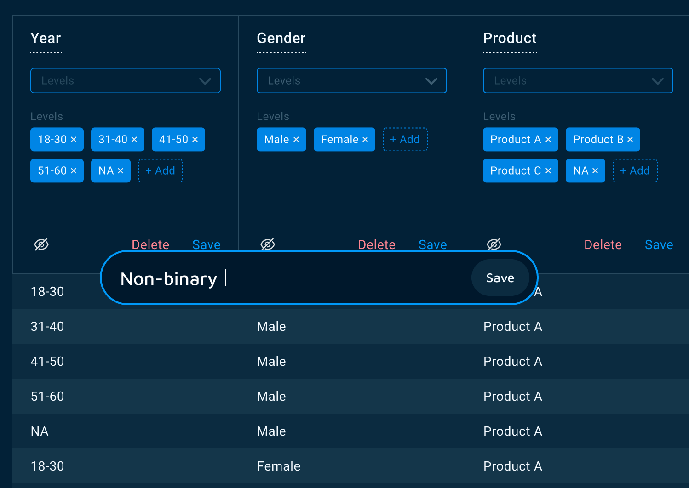Remove the Male gender tag
This screenshot has width=689, height=488.
(x=296, y=140)
